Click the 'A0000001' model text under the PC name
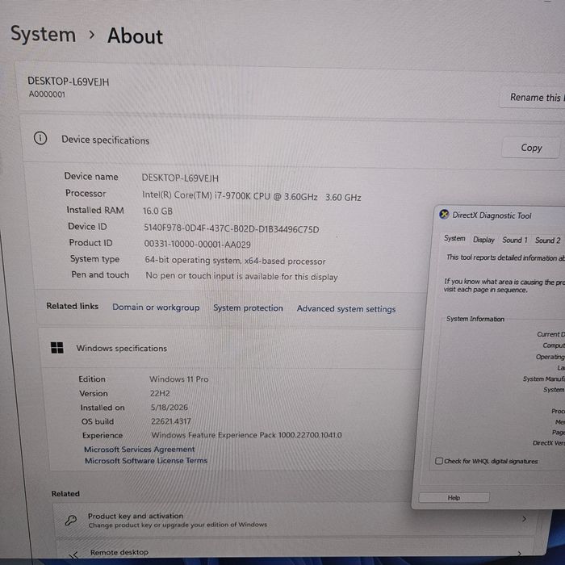The image size is (565, 565). pyautogui.click(x=47, y=94)
